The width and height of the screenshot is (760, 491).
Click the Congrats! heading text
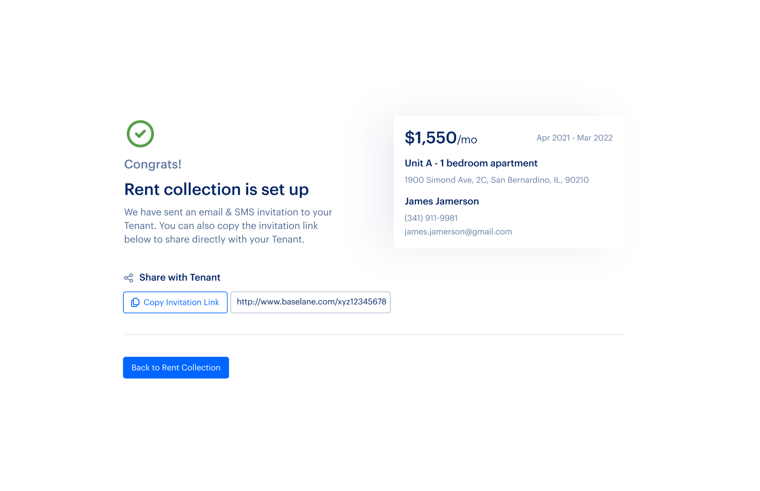point(153,164)
